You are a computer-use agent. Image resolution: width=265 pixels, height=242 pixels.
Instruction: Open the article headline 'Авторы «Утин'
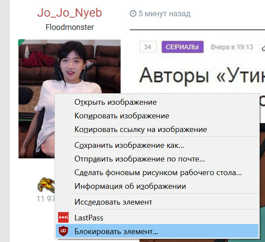[202, 76]
